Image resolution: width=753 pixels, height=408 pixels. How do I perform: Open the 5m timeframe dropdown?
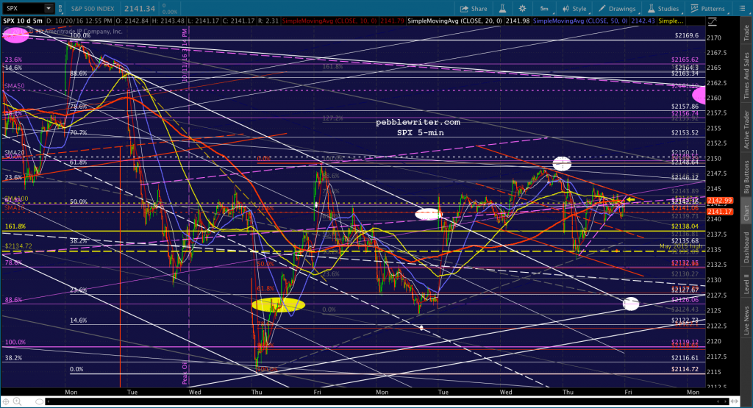pyautogui.click(x=545, y=9)
